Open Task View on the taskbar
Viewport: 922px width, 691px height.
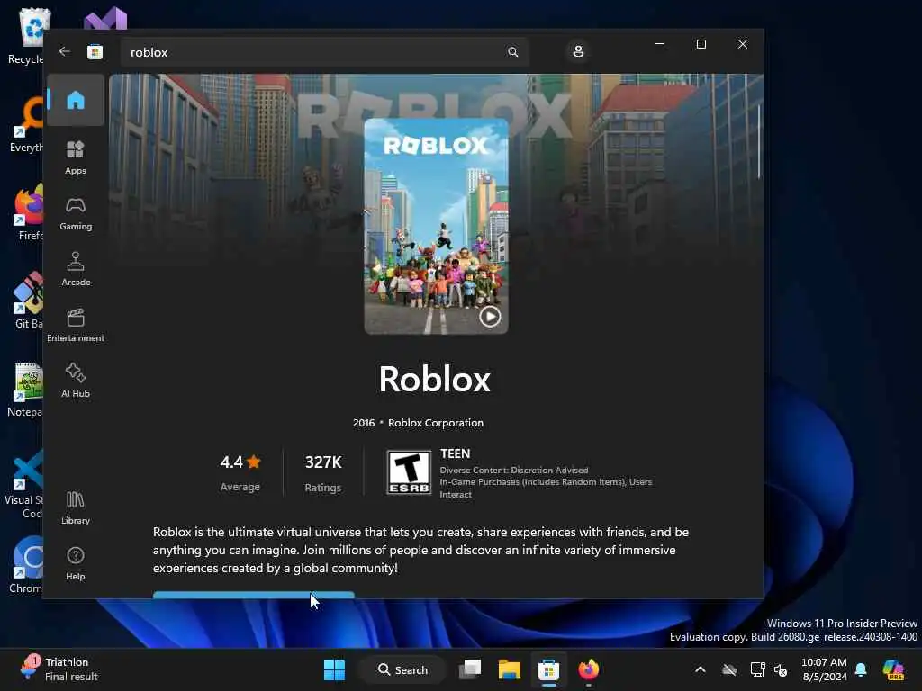(470, 669)
